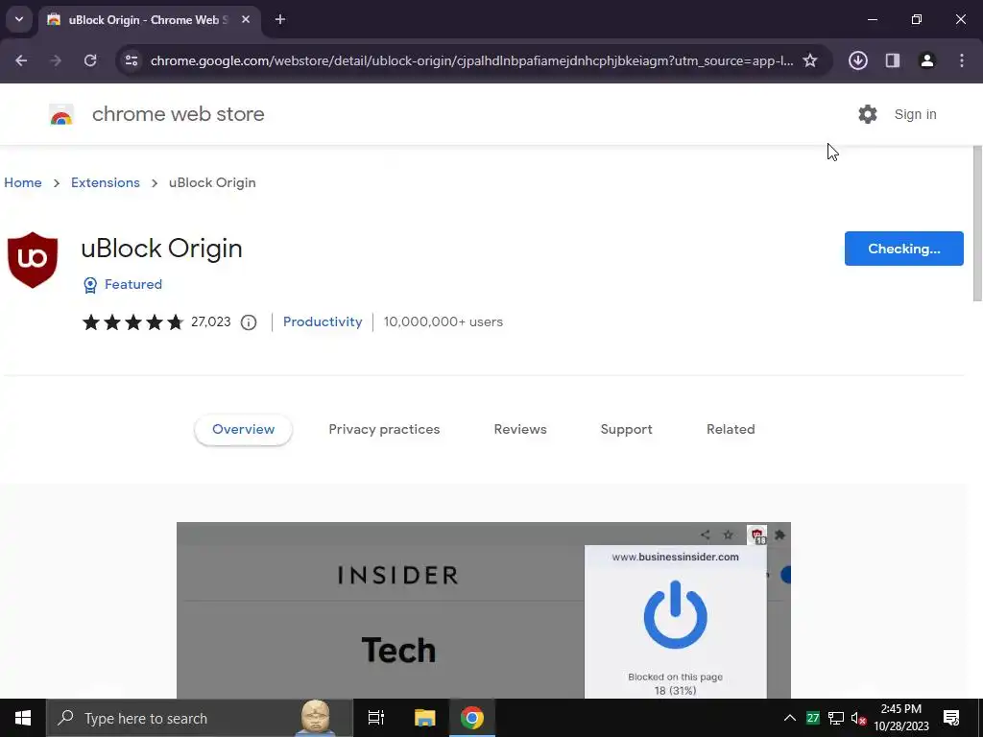Open a new browser tab
The image size is (983, 737).
point(280,19)
